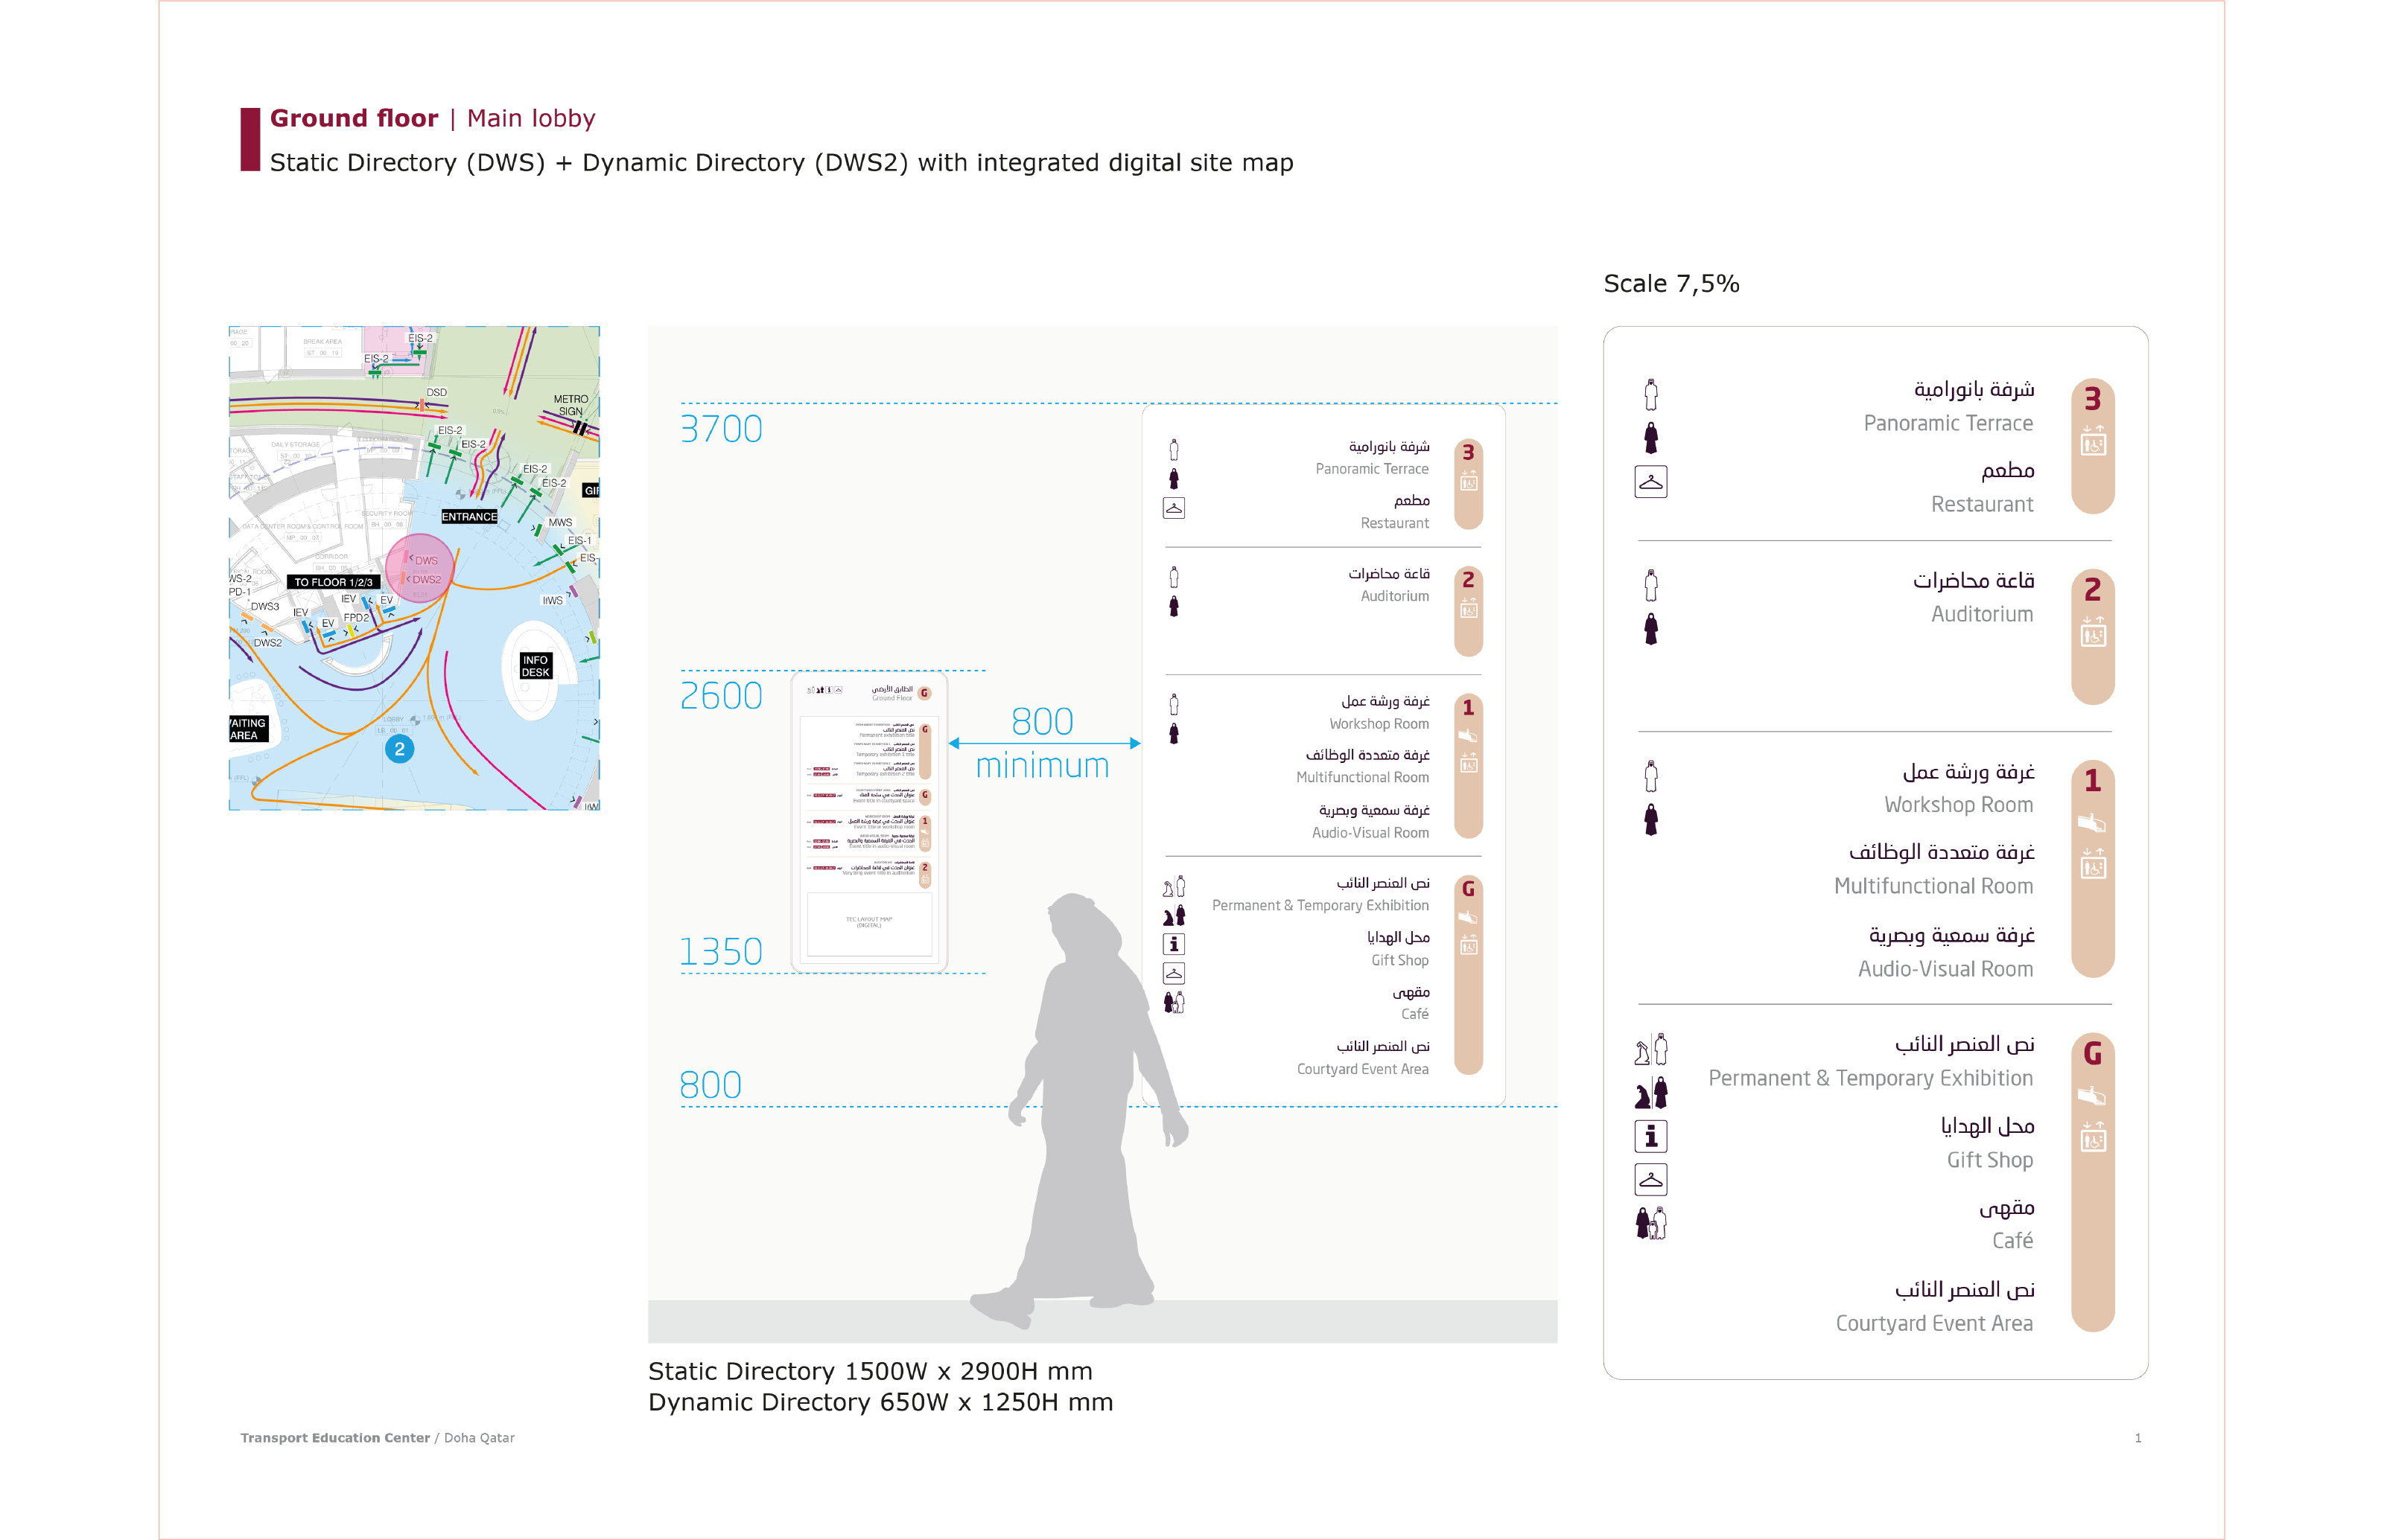Click the 'Scale 7,5%' label
Image resolution: width=2384 pixels, height=1540 pixels.
point(1672,284)
